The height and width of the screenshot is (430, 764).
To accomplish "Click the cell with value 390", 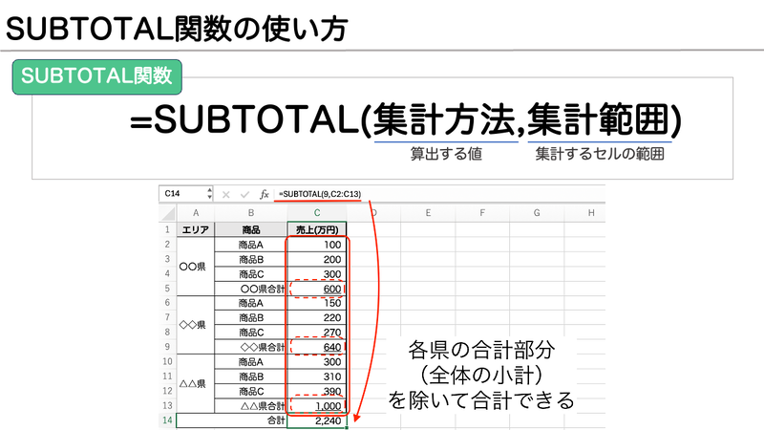I will (317, 391).
